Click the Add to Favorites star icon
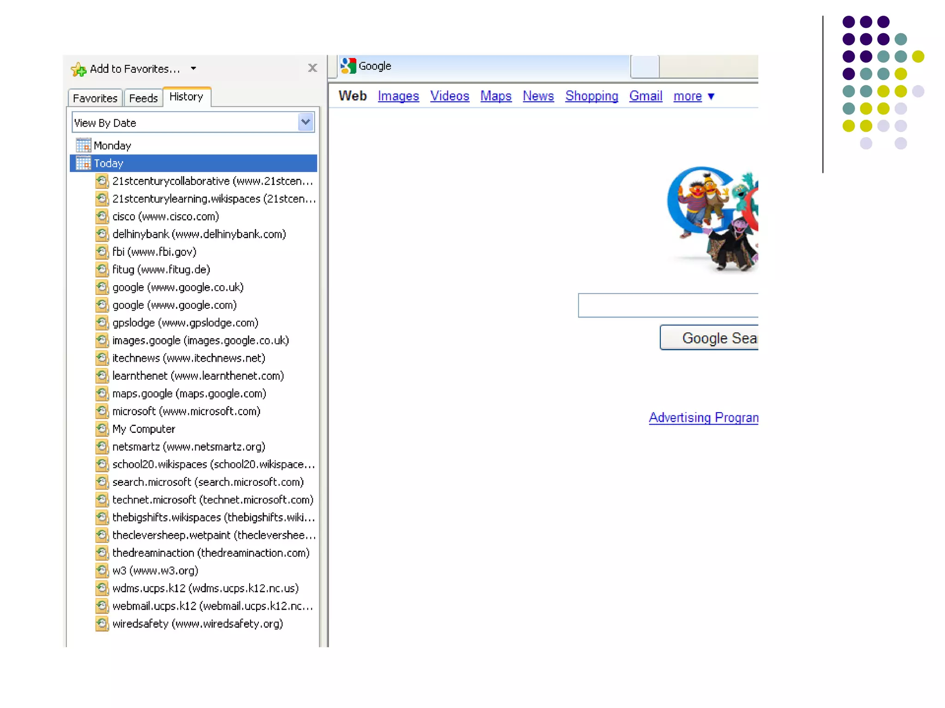The height and width of the screenshot is (708, 945). (78, 69)
